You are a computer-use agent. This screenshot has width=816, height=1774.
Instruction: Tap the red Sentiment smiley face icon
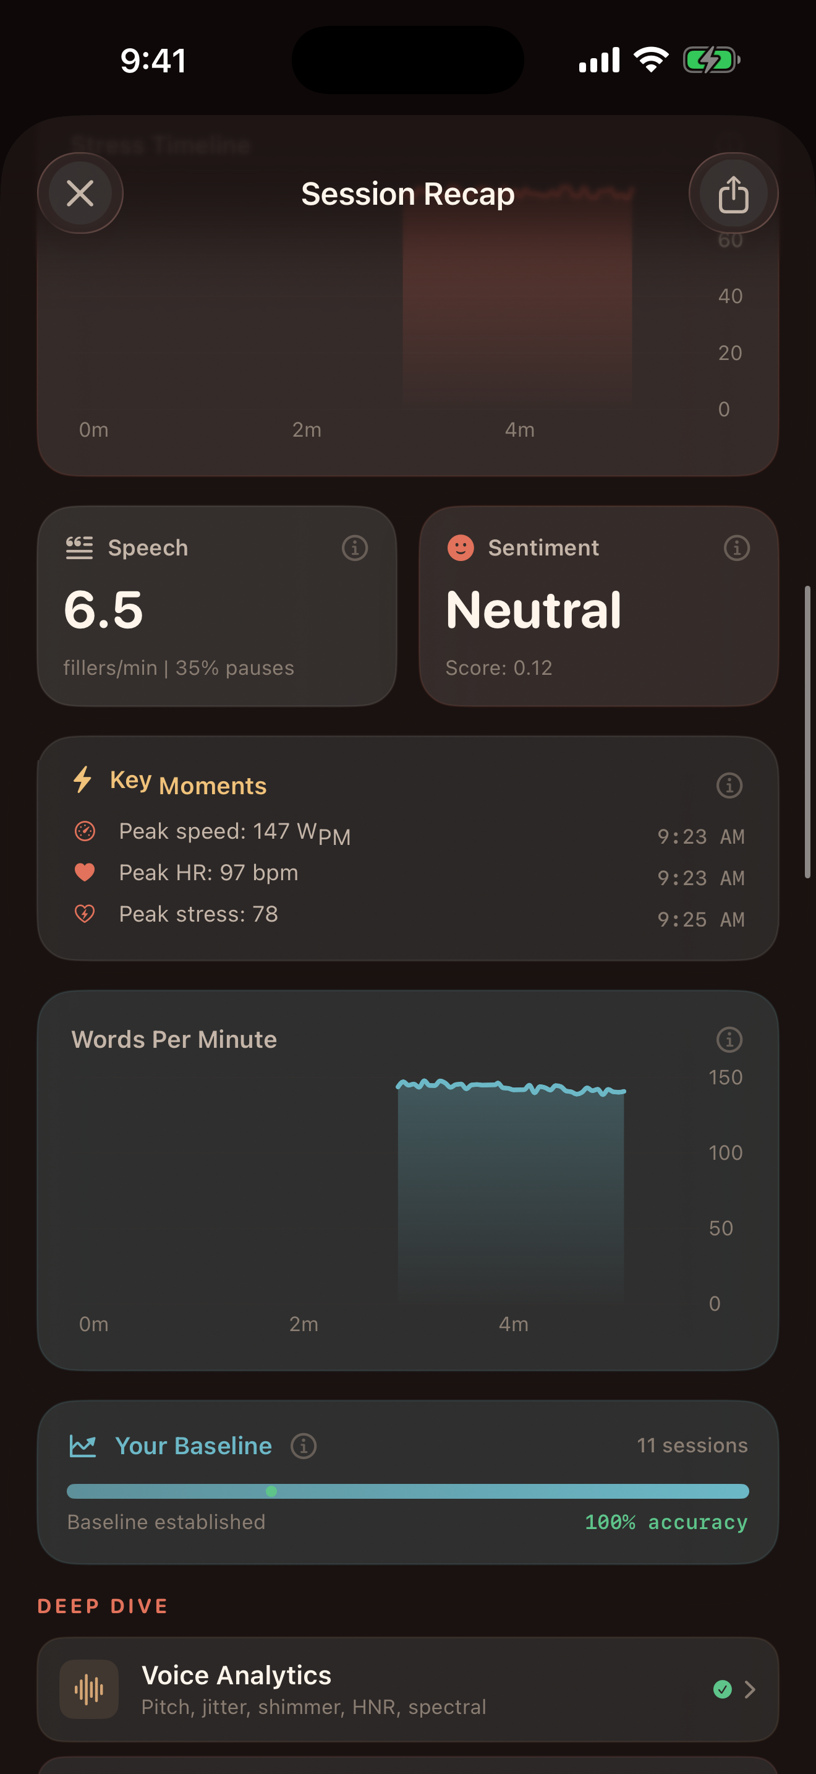click(461, 548)
